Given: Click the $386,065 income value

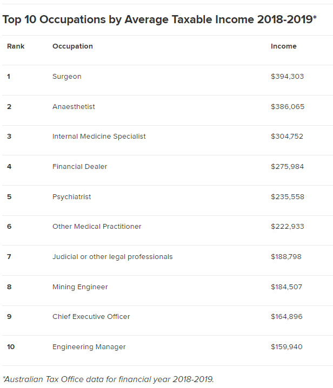Looking at the screenshot, I should 287,107.
